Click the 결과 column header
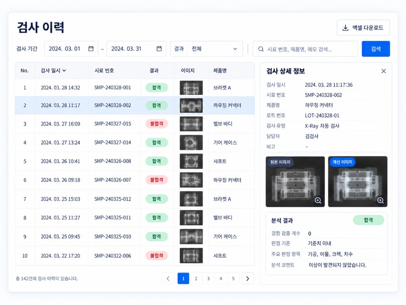This screenshot has height=305, width=406. (154, 71)
